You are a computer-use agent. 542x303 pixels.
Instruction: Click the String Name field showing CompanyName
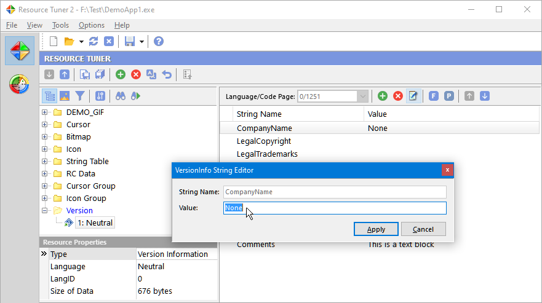coord(335,192)
